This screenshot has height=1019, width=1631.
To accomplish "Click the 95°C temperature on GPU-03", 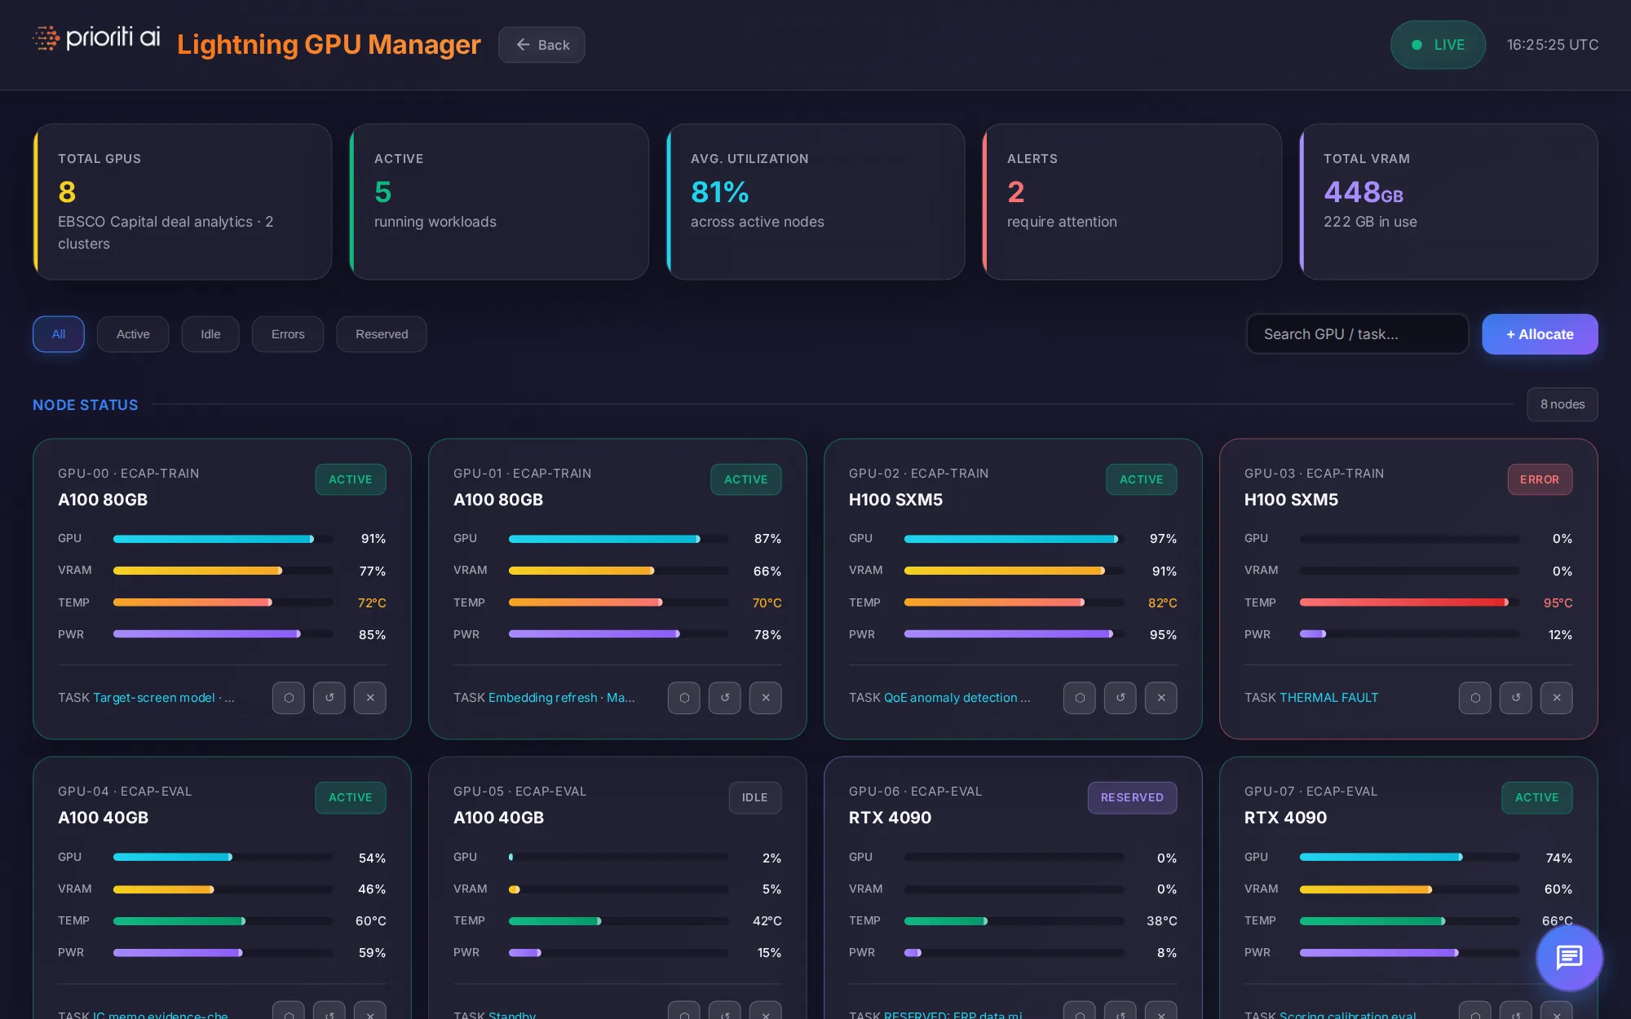I will [x=1558, y=602].
